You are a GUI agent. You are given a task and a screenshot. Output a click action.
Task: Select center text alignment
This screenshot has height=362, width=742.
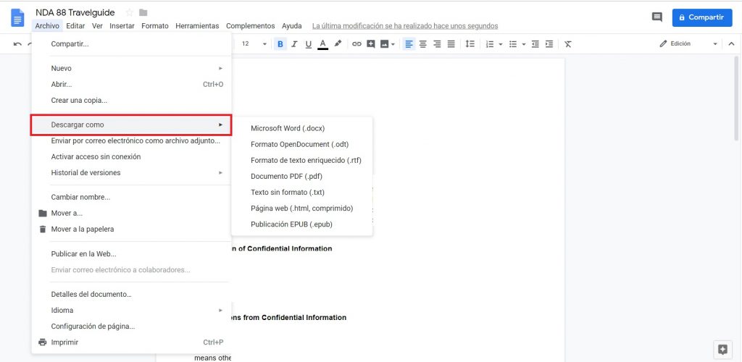tap(423, 44)
